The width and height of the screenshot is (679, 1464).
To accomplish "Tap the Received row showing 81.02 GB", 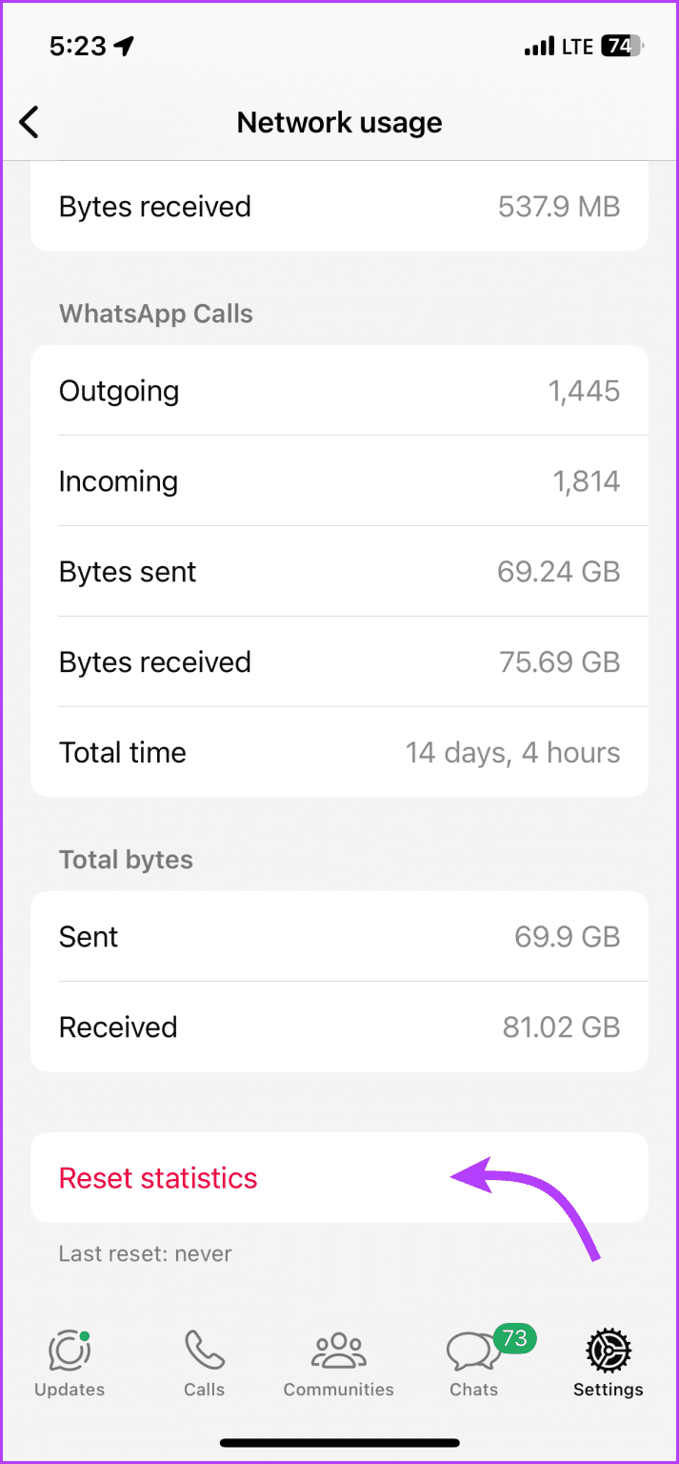I will pos(339,1027).
